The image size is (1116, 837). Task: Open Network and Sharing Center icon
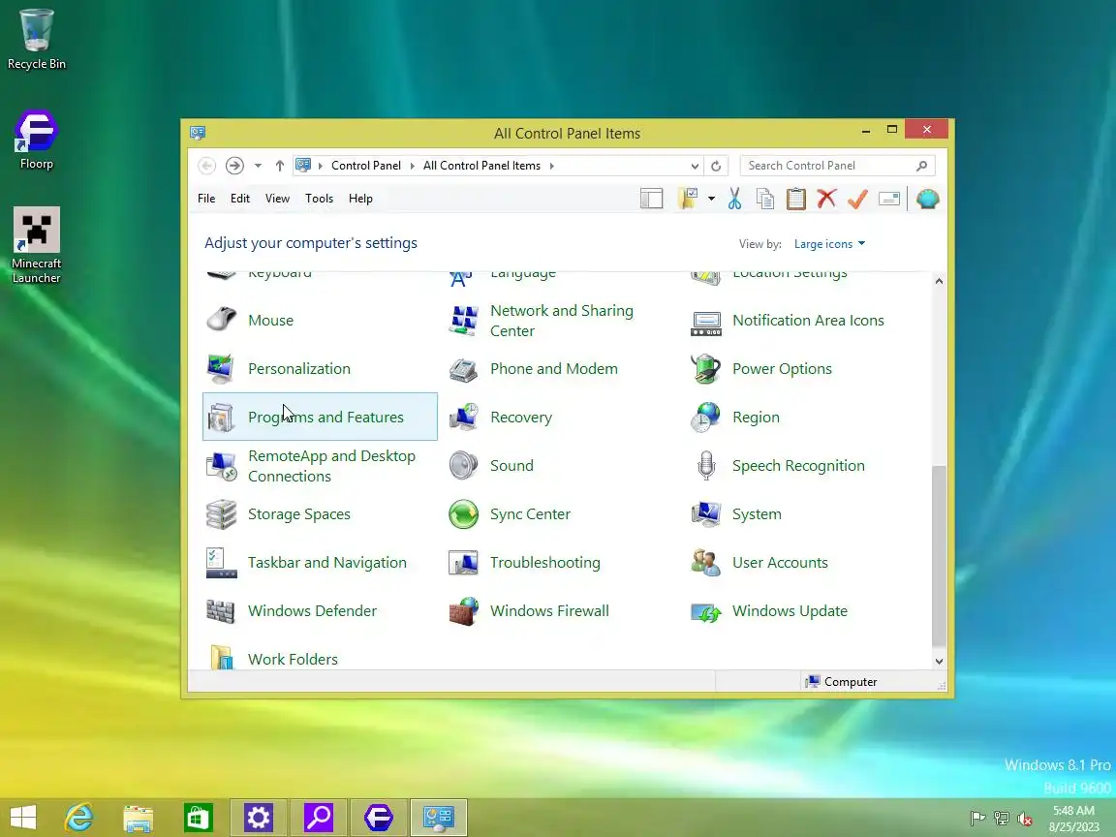pyautogui.click(x=463, y=321)
